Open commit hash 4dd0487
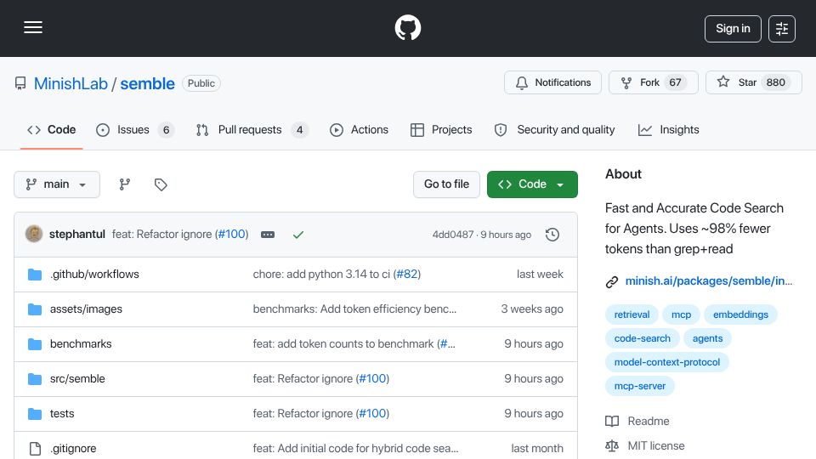 [453, 235]
